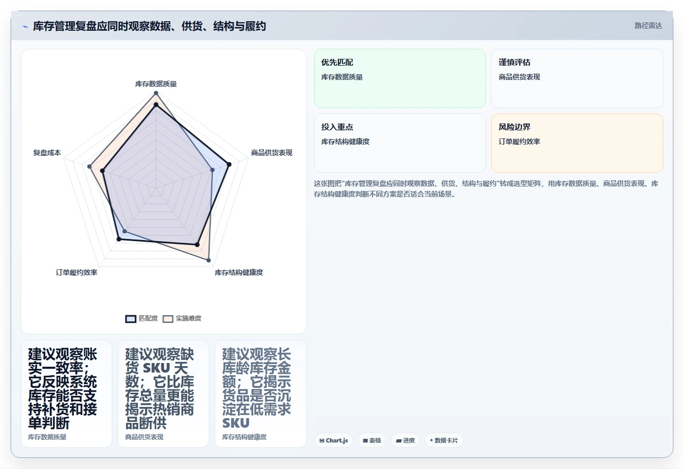Click 库存数据质量 text in 优先匹配 card

(x=342, y=77)
